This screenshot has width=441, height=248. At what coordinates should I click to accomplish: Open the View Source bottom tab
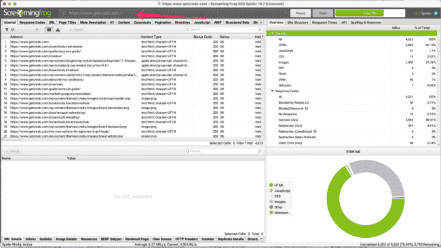click(x=162, y=239)
